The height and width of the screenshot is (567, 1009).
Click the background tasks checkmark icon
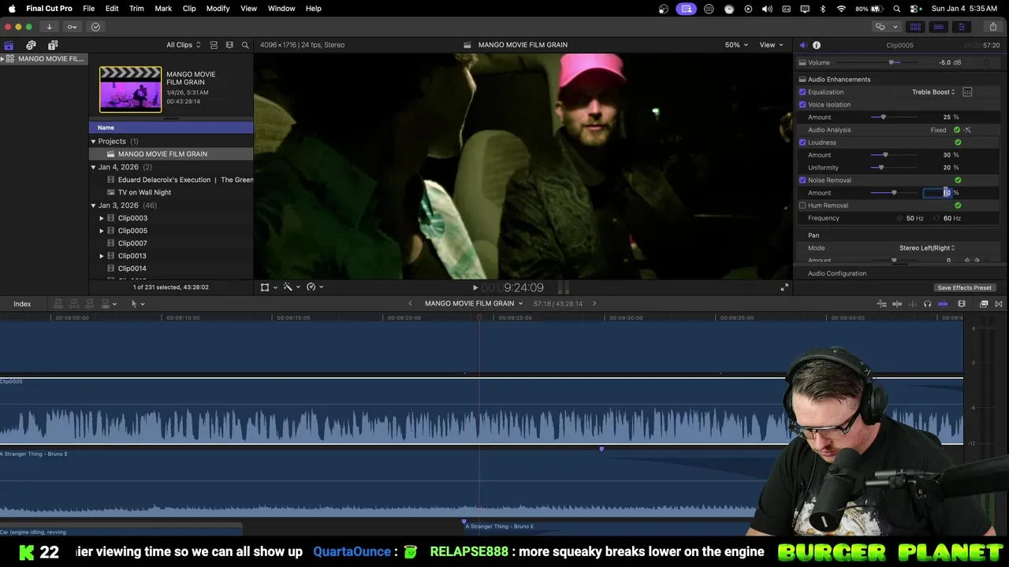pos(95,27)
